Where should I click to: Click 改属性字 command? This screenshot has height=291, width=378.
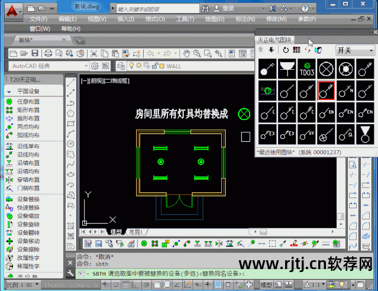tap(28, 258)
